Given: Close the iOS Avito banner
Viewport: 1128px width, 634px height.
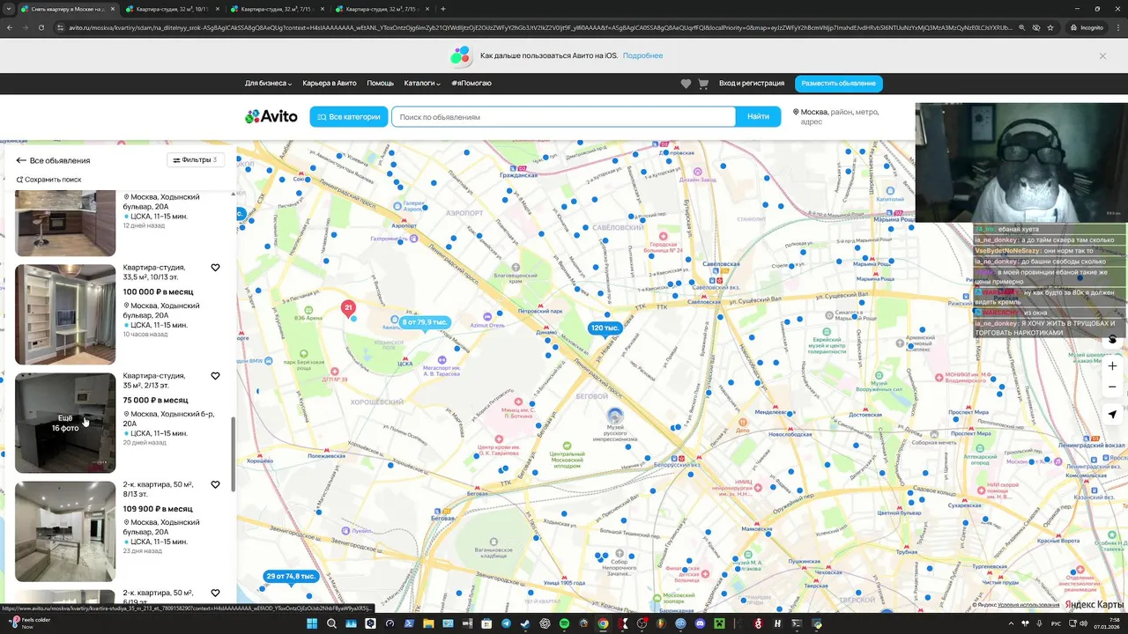Looking at the screenshot, I should [1102, 55].
